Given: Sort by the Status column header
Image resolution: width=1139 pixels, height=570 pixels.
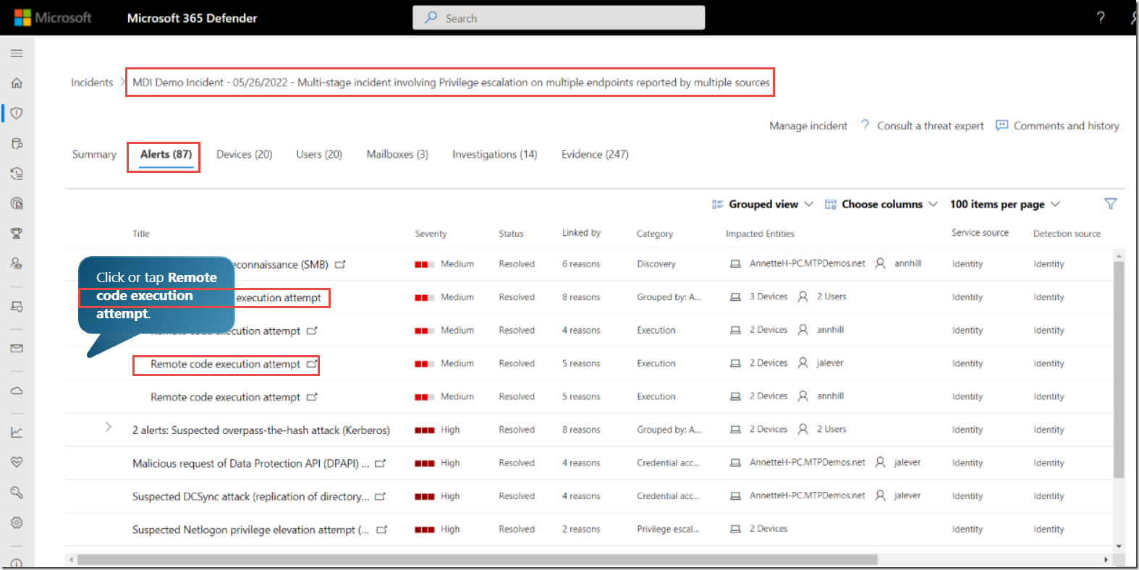Looking at the screenshot, I should [x=511, y=234].
